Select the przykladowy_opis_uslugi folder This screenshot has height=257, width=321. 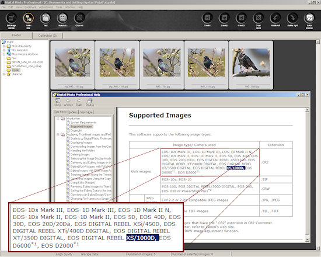tap(26, 66)
